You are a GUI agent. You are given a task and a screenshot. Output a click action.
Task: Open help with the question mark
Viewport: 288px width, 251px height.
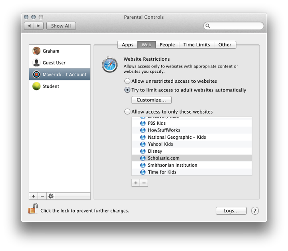pyautogui.click(x=255, y=211)
